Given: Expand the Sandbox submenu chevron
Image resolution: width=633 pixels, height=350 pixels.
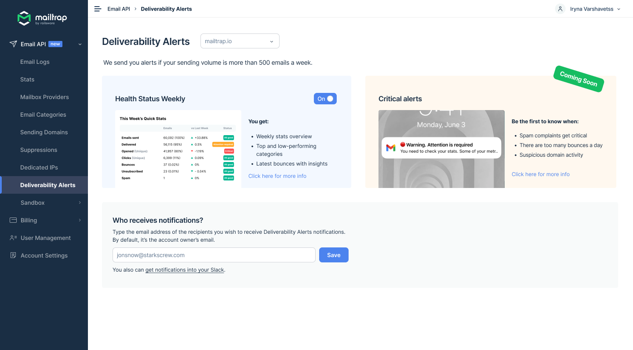Looking at the screenshot, I should (80, 203).
